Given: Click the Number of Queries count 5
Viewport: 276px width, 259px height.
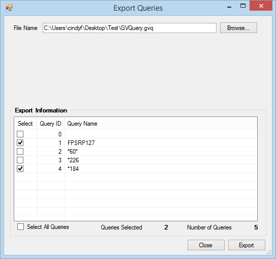Looking at the screenshot, I should [x=256, y=227].
